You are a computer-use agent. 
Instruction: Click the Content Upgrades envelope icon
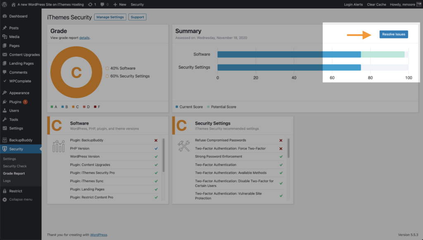click(x=5, y=54)
